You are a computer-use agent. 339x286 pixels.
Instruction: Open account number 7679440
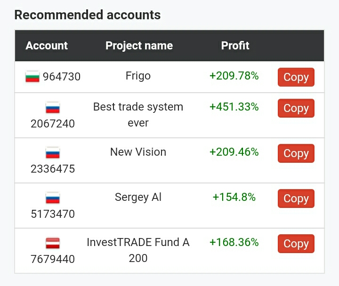pos(53,259)
